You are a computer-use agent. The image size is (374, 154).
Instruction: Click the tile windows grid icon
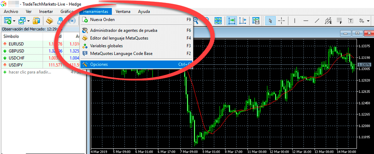218,21
